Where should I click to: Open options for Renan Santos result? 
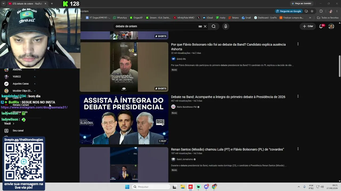coord(298,149)
